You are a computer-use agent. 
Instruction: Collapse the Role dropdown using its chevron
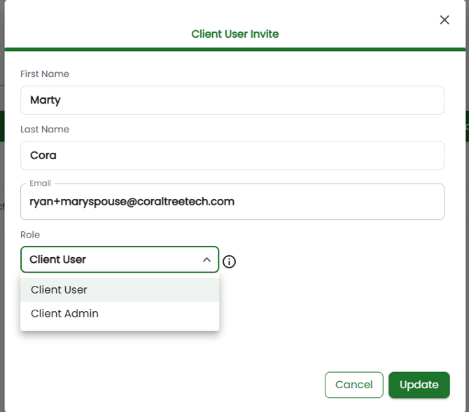[206, 260]
